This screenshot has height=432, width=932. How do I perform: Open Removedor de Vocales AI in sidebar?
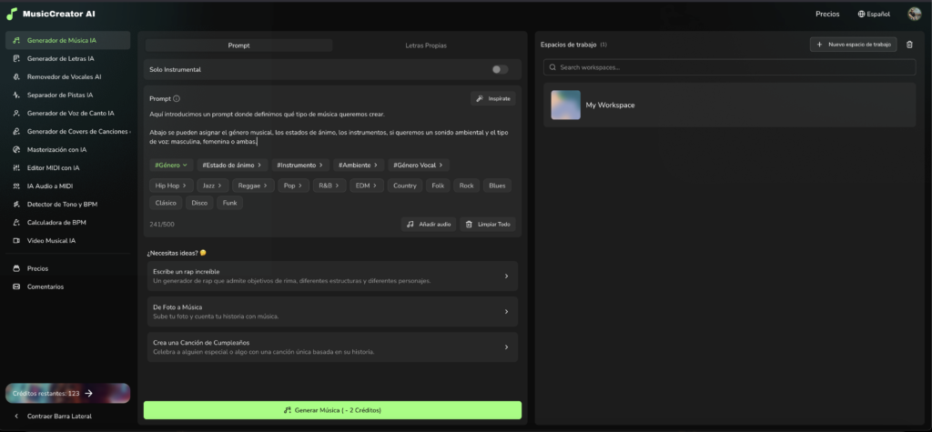[64, 77]
